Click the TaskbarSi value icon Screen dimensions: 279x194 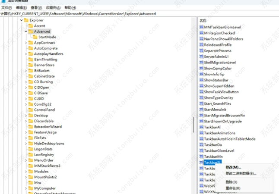[201, 162]
